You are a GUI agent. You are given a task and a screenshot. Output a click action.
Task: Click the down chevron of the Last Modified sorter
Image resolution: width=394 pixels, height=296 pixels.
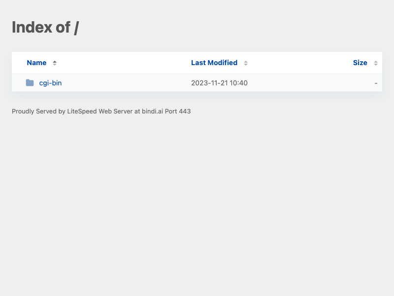245,65
